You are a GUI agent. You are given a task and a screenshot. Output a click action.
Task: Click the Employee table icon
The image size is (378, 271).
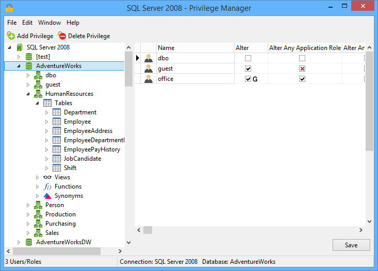pos(57,122)
